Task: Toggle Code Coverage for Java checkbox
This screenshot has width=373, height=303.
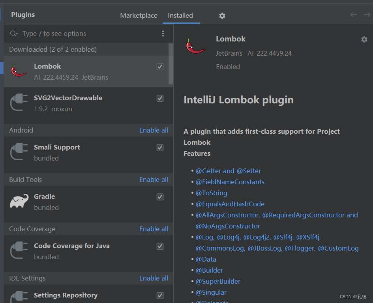Action: click(160, 246)
